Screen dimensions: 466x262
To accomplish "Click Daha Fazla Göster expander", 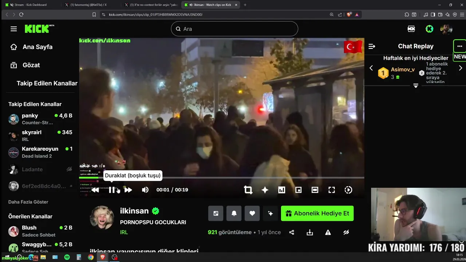I will click(x=28, y=202).
